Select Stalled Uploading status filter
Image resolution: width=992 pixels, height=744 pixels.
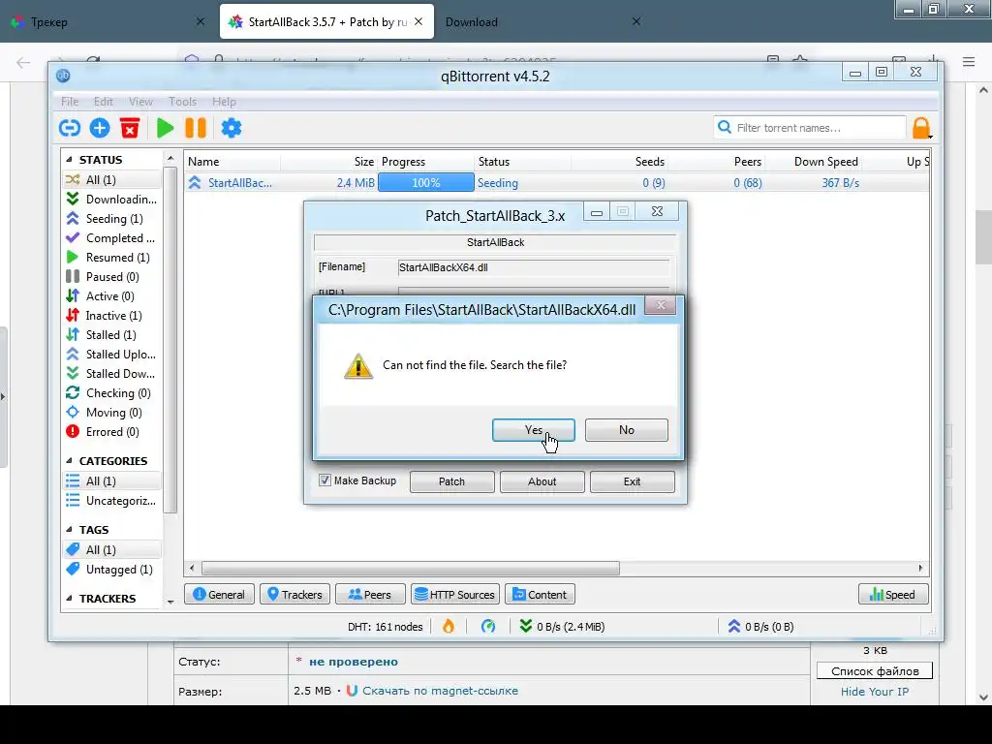111,355
